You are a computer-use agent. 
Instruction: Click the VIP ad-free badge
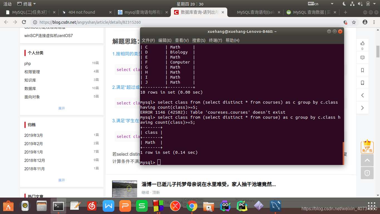click(367, 147)
